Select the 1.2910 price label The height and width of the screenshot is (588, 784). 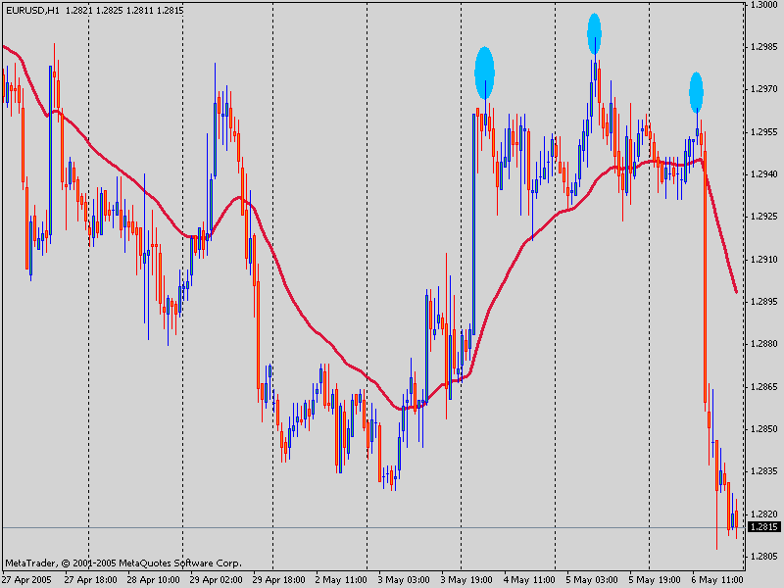764,259
